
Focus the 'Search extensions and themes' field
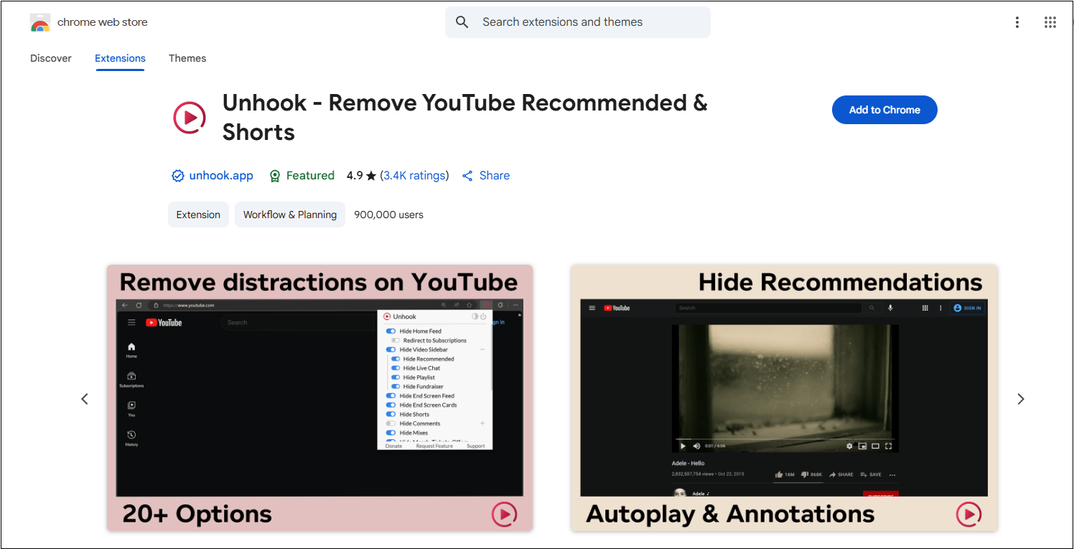(578, 22)
